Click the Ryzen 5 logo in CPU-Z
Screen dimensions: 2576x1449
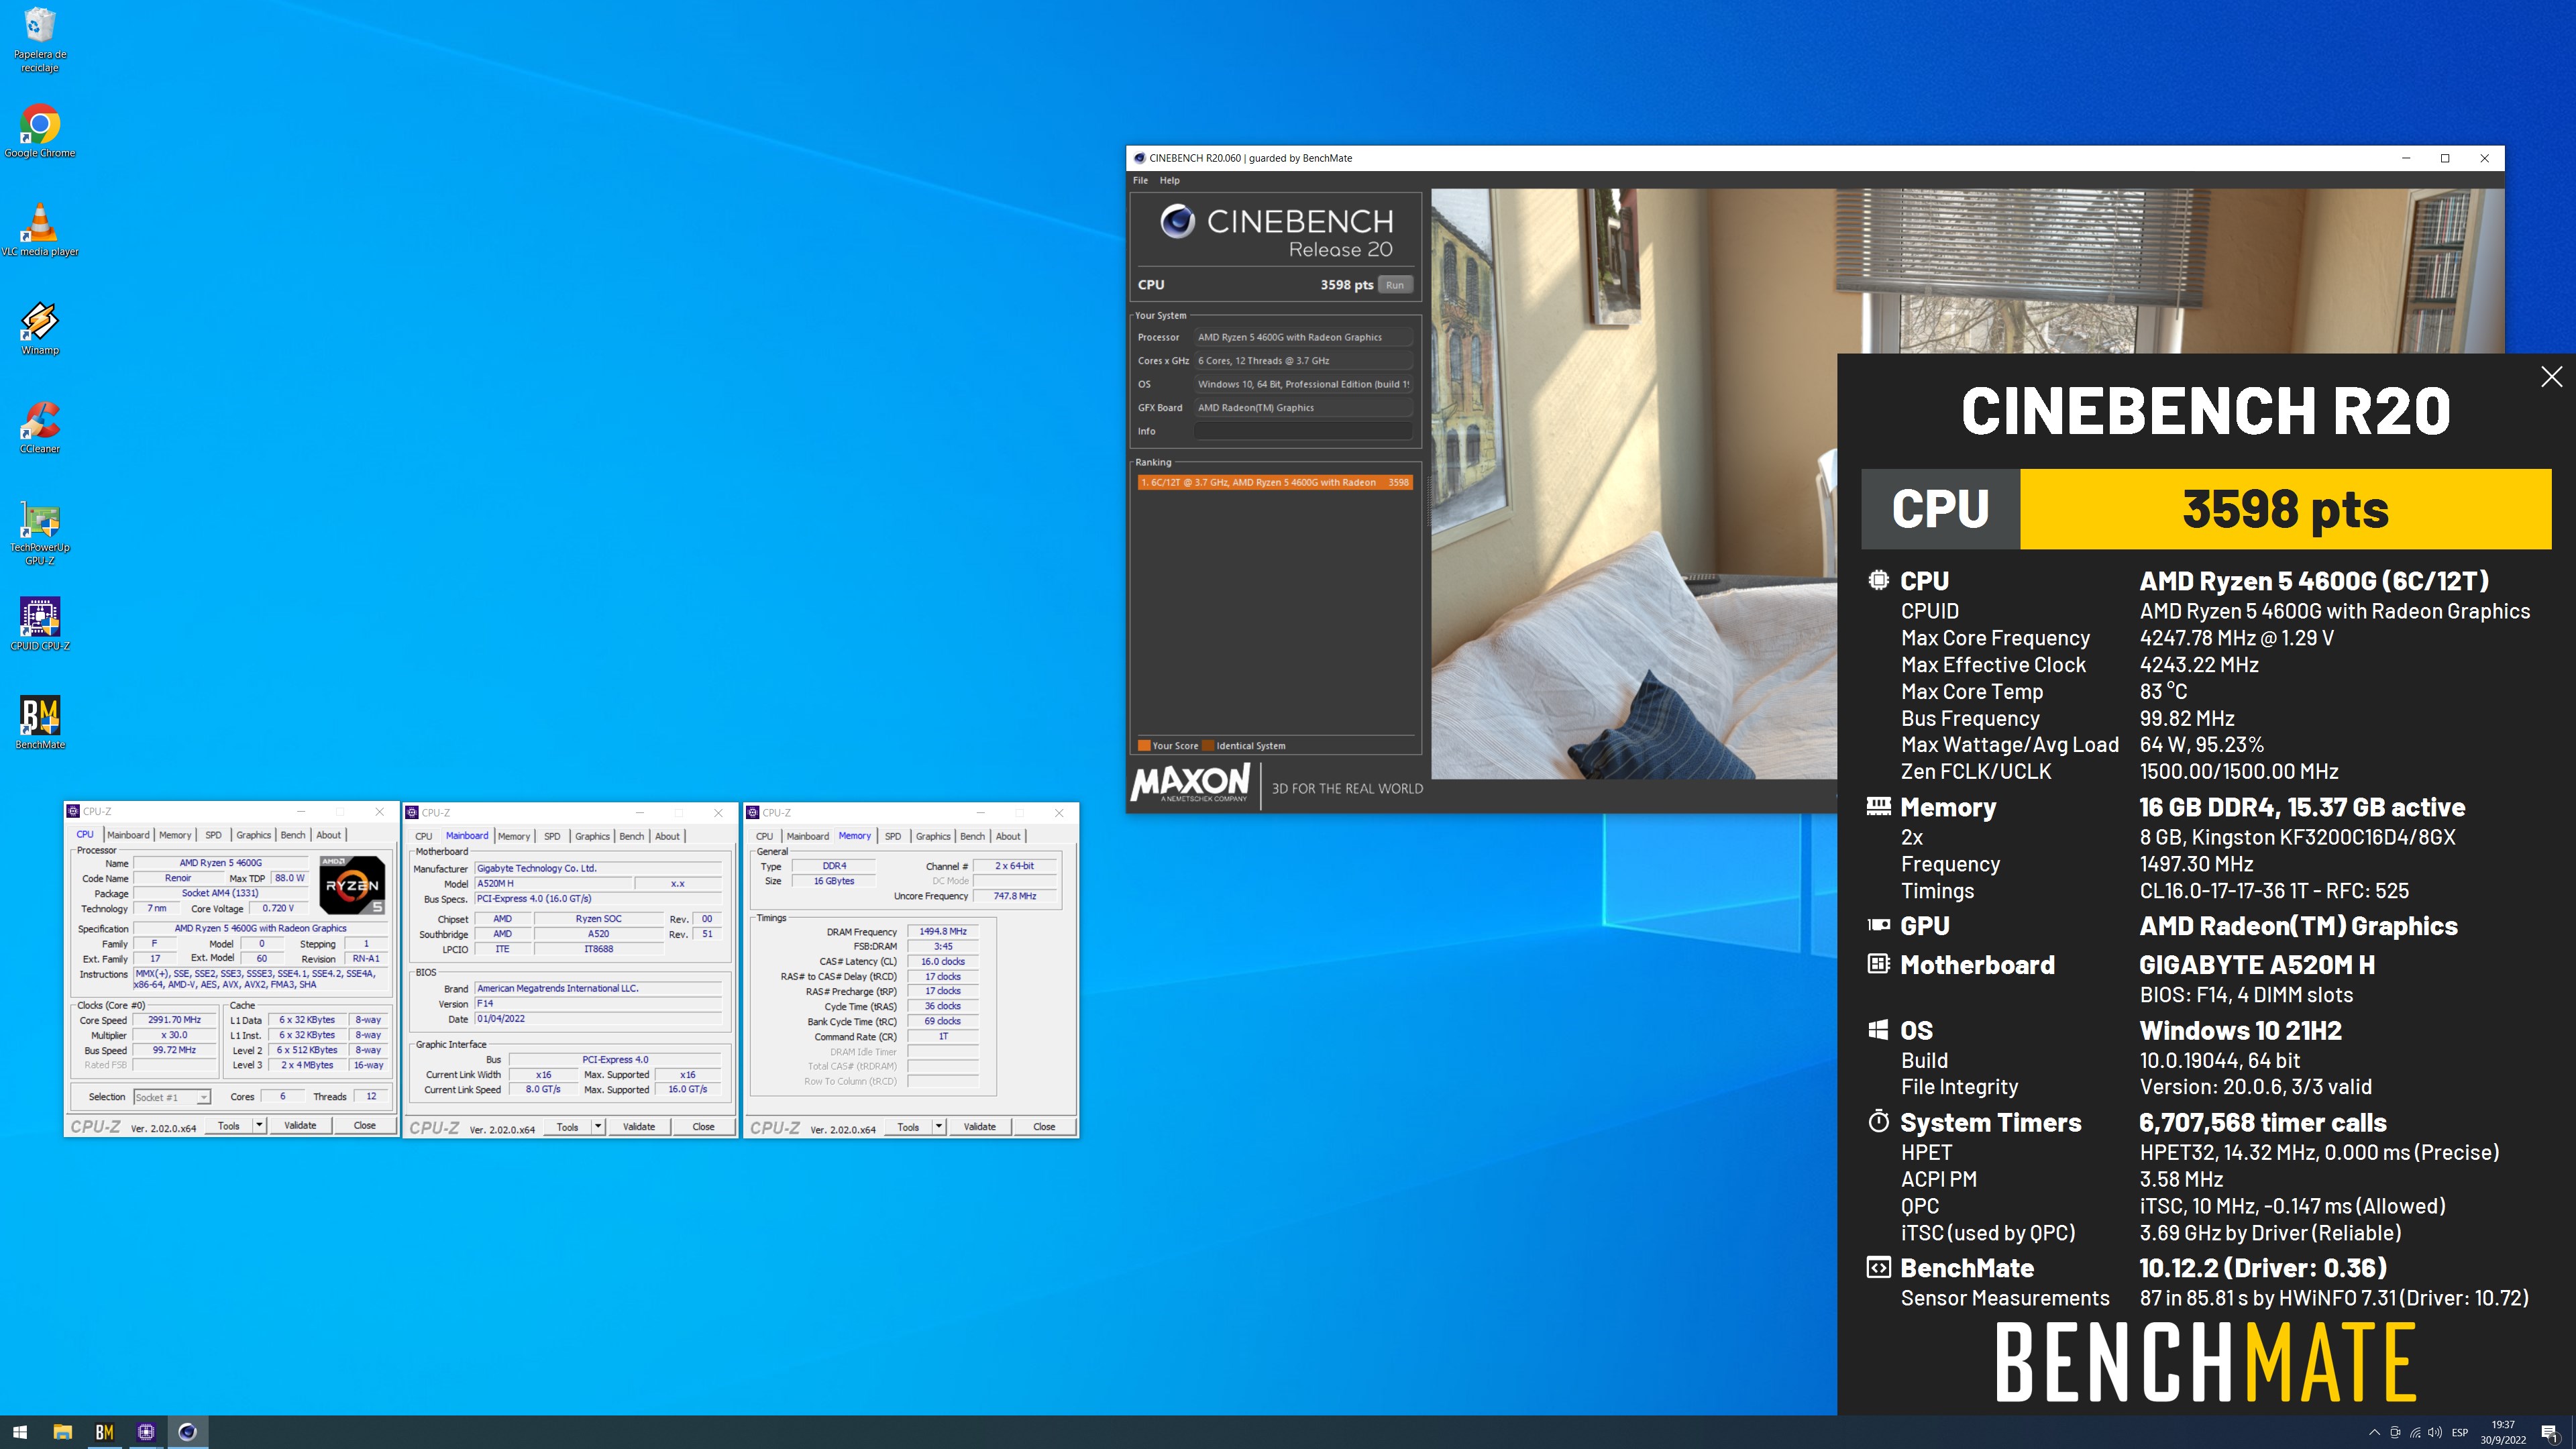[x=352, y=885]
